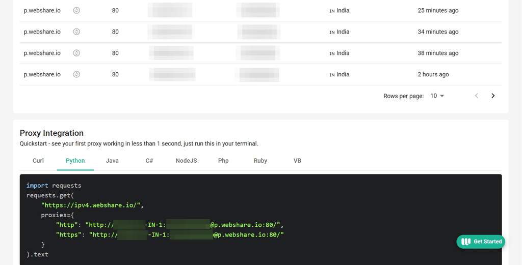Click port 80 in the 2 hours ago row

pos(115,74)
